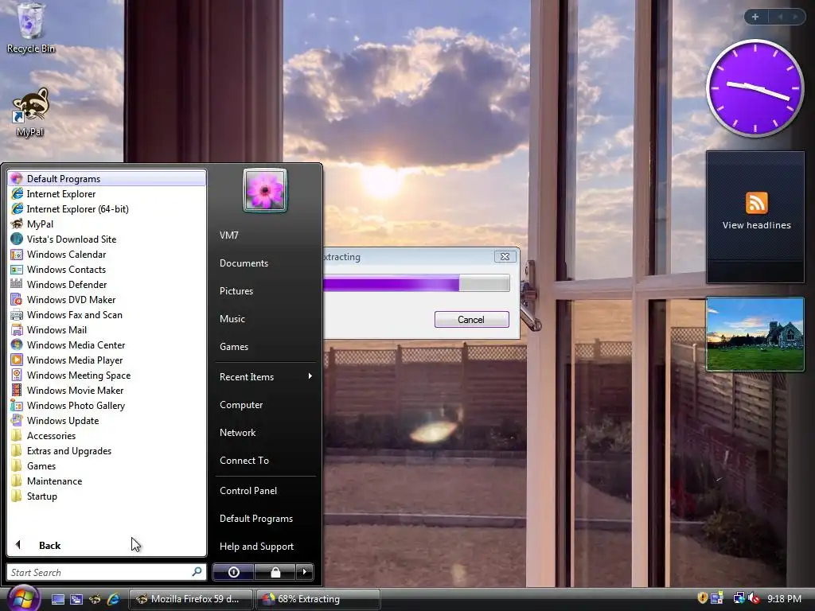
Task: Click the muted volume tray icon
Action: [x=754, y=598]
